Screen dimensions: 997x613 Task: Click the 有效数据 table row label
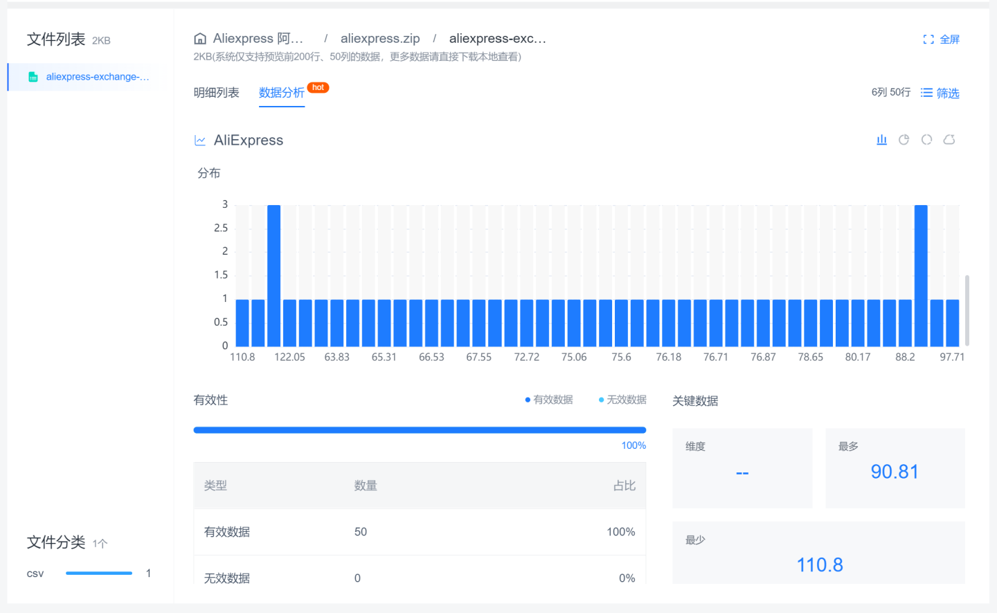click(x=227, y=532)
